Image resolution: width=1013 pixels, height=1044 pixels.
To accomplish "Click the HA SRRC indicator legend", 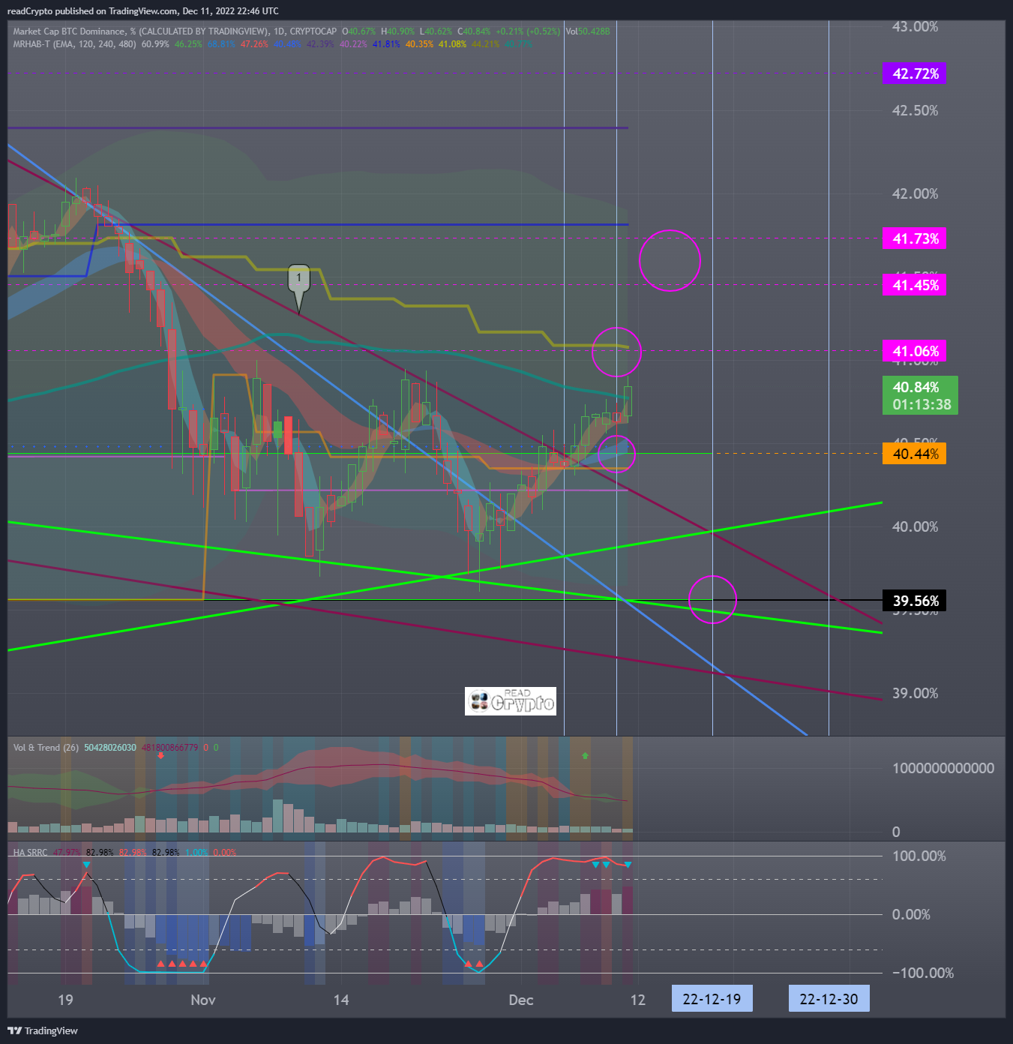I will 30,853.
